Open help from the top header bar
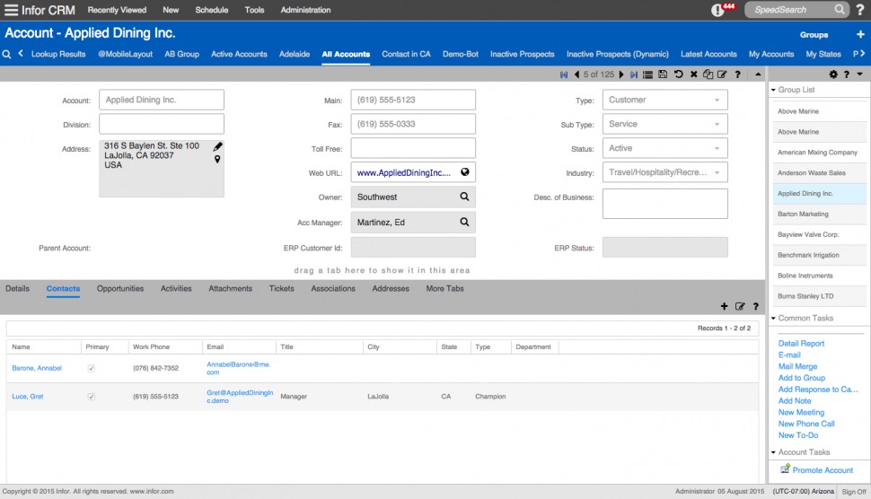This screenshot has height=499, width=871. point(860,10)
